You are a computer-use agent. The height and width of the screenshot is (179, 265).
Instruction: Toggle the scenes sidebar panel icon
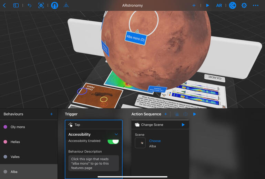[16, 5]
